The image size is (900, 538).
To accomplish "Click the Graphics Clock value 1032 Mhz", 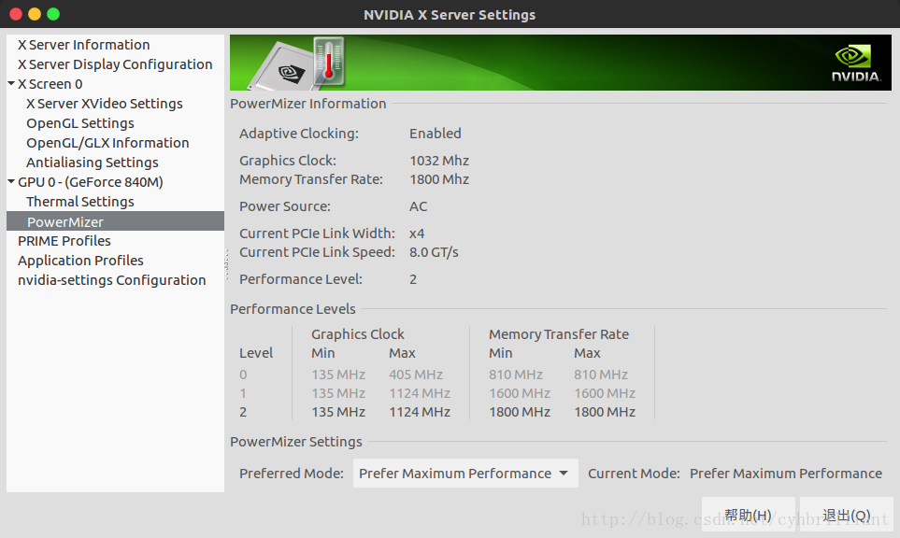I will [439, 161].
